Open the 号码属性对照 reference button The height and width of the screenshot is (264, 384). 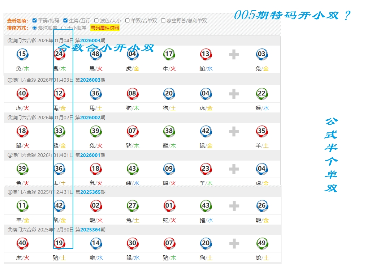click(x=105, y=28)
